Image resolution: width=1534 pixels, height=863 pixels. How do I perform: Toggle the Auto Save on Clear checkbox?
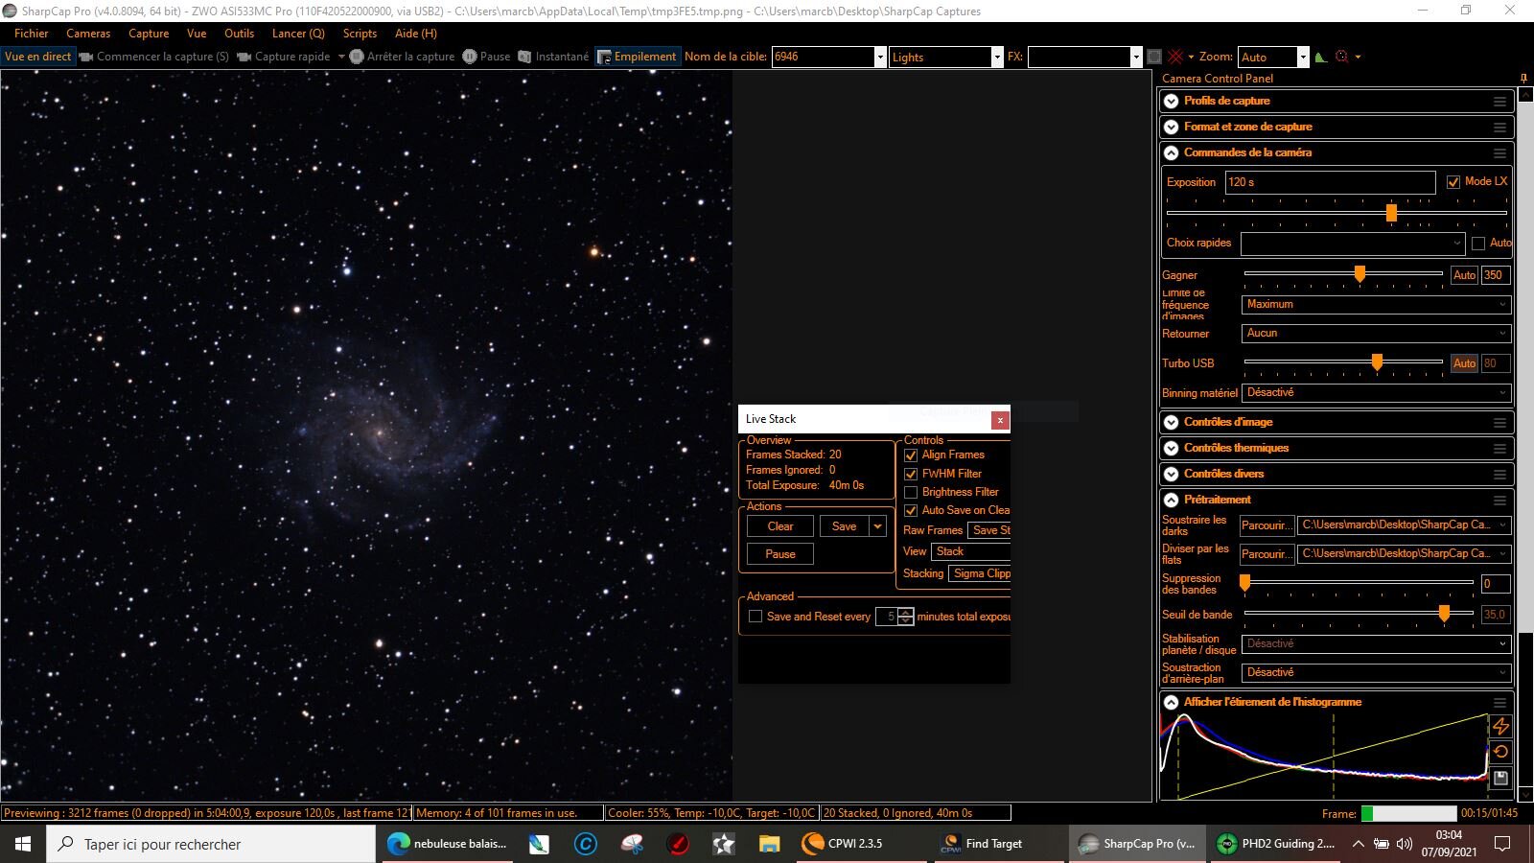[x=911, y=510]
